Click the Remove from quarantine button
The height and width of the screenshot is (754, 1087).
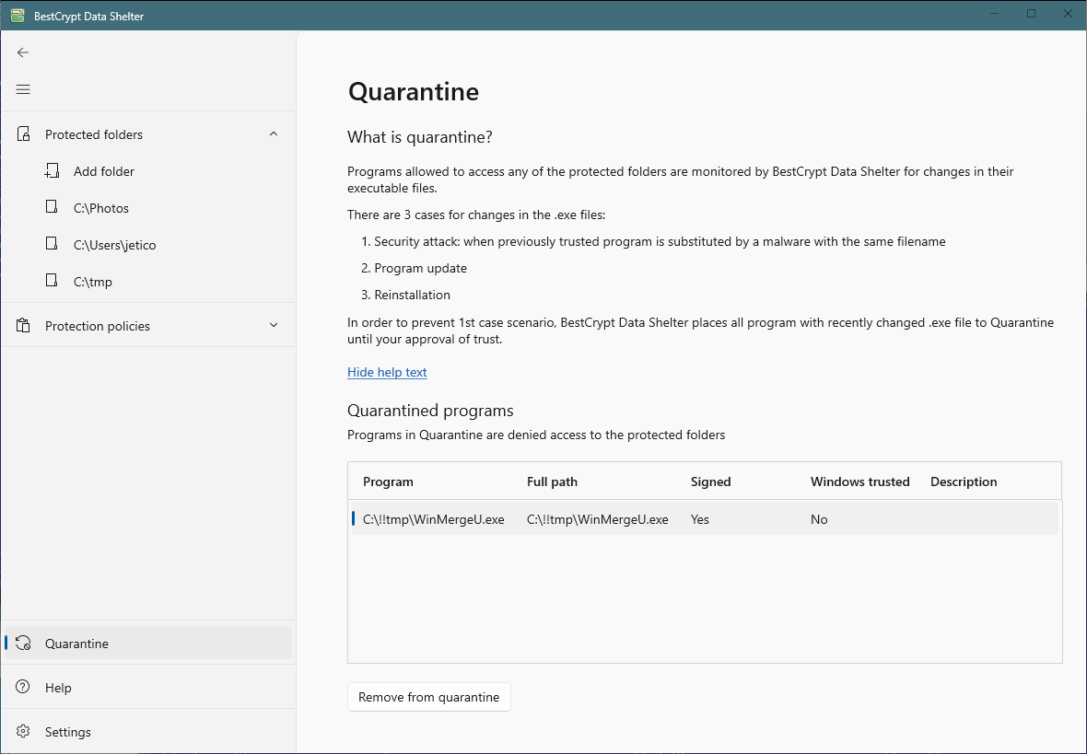pos(429,697)
